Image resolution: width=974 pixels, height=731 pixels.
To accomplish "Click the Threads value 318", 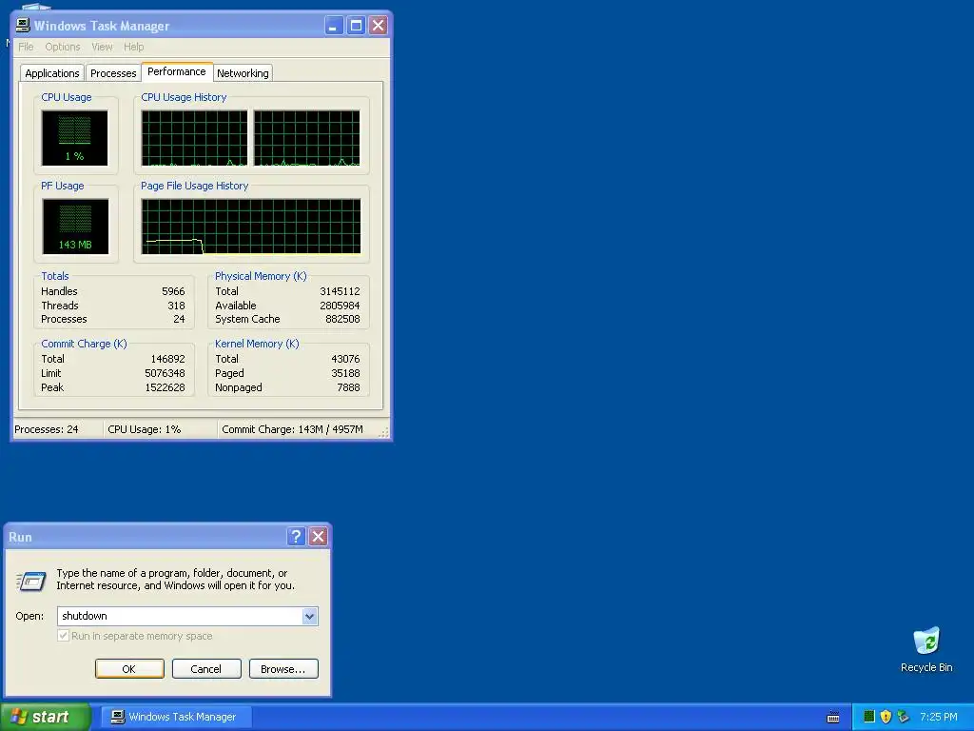I will 176,306.
